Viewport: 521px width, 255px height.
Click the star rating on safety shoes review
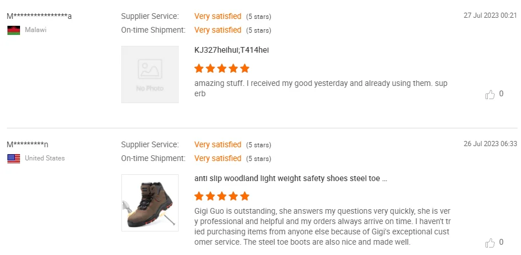point(222,197)
